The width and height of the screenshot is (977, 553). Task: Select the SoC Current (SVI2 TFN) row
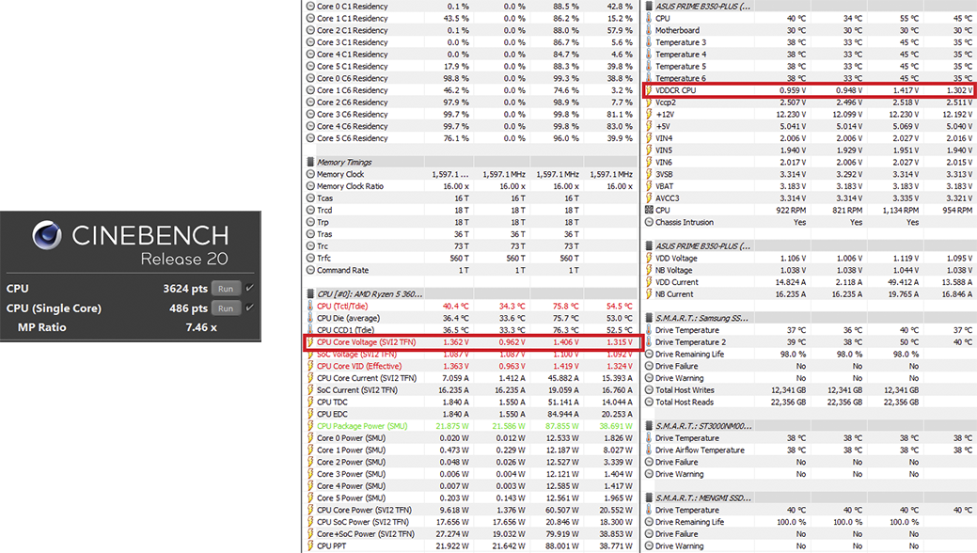(471, 390)
